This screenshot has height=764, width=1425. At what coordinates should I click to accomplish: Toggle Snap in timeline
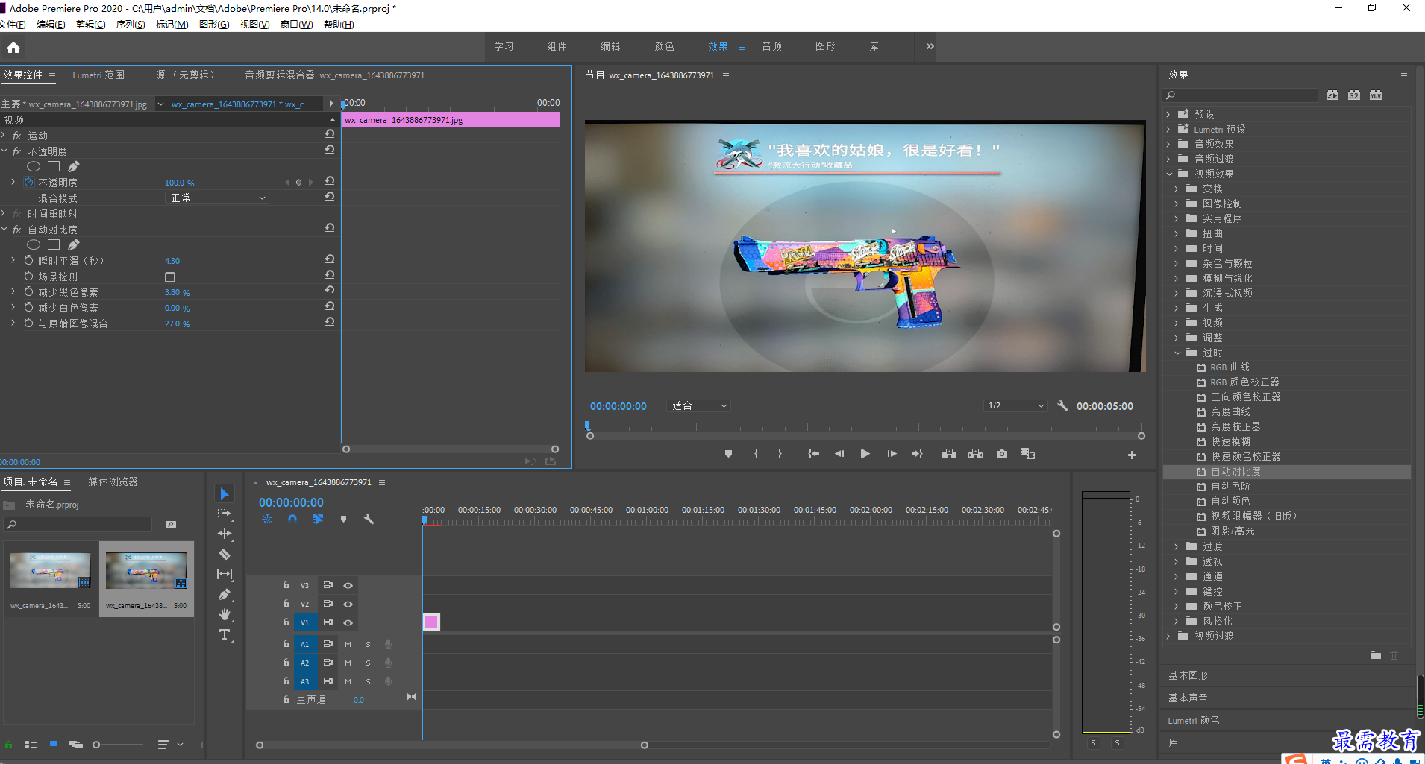[292, 519]
